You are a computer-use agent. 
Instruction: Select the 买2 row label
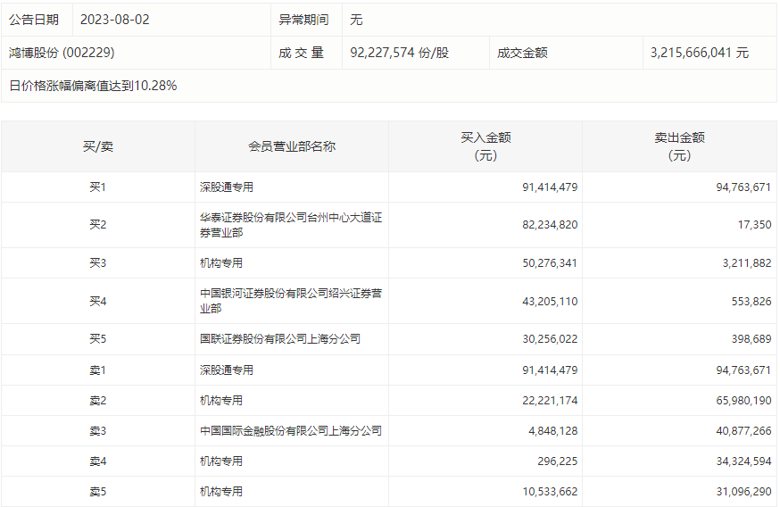tap(98, 225)
